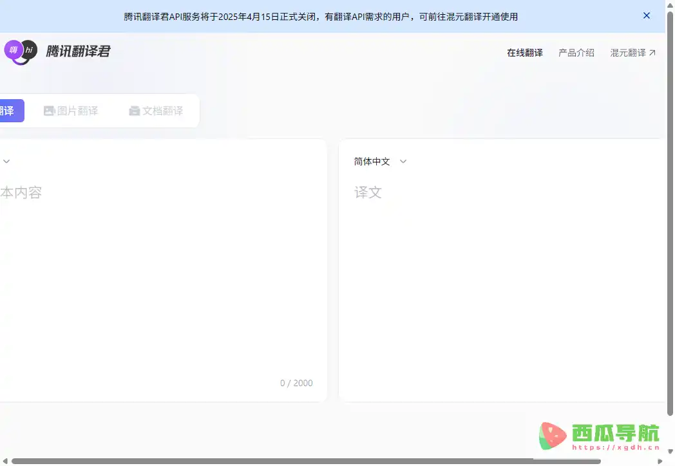Click the vertical scrollbar thumb
The height and width of the screenshot is (466, 675).
[x=670, y=214]
